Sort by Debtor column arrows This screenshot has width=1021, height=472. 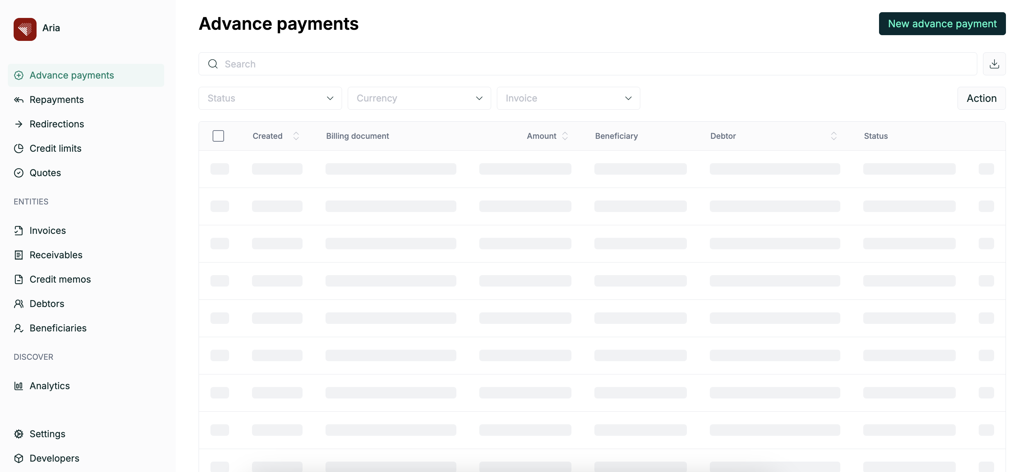click(834, 136)
